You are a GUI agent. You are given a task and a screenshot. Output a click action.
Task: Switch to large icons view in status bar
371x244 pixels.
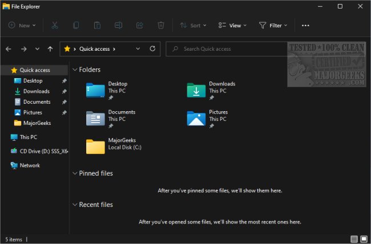point(364,239)
